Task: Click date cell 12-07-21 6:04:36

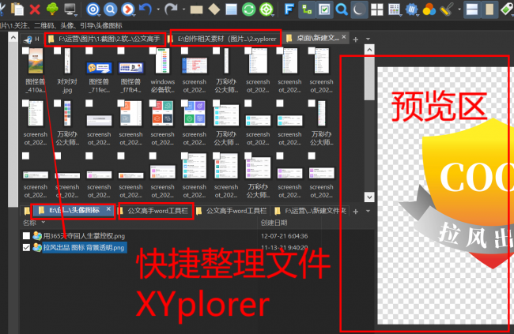Action: (284, 236)
